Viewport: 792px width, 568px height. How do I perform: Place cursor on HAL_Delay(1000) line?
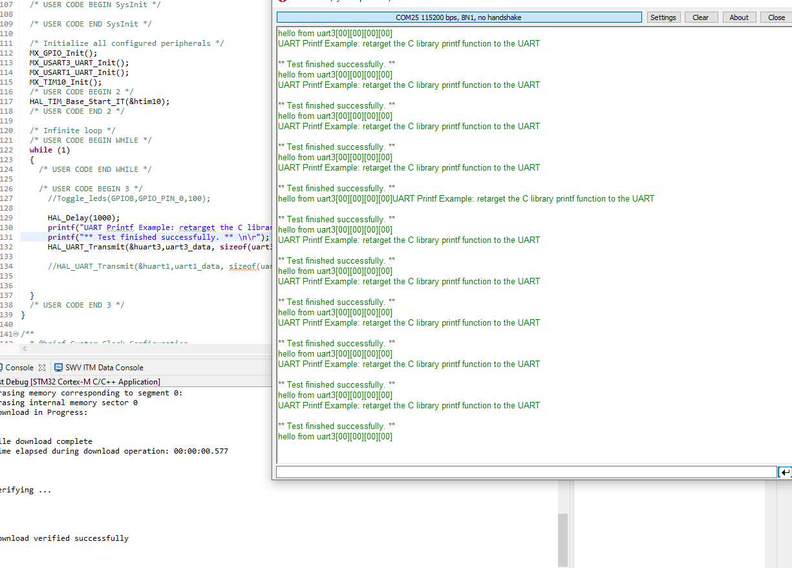coord(83,218)
